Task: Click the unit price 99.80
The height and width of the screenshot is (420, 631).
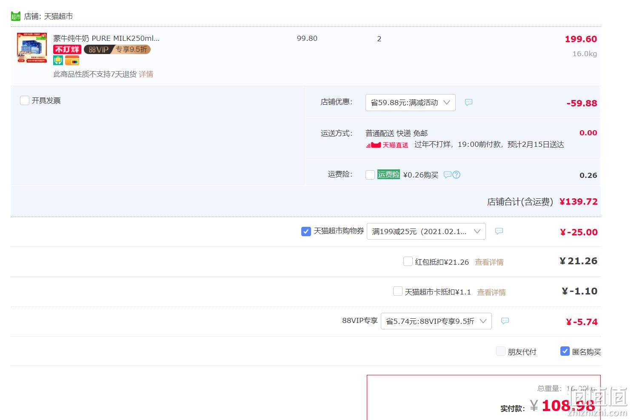Action: click(x=307, y=38)
